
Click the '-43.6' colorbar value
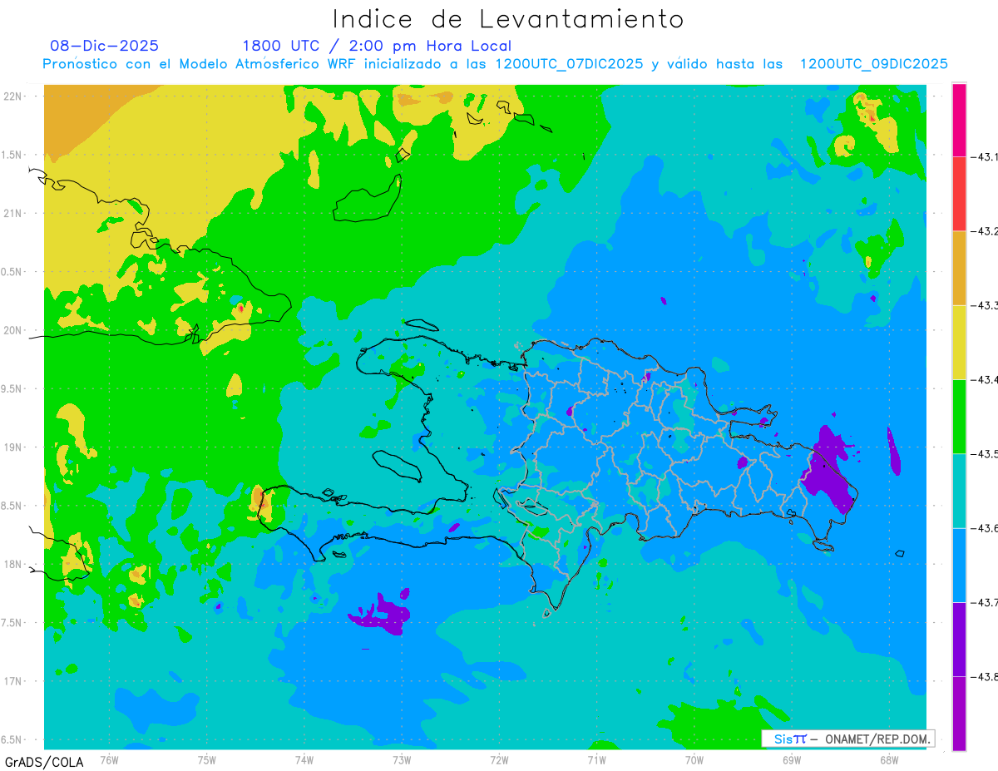(984, 528)
